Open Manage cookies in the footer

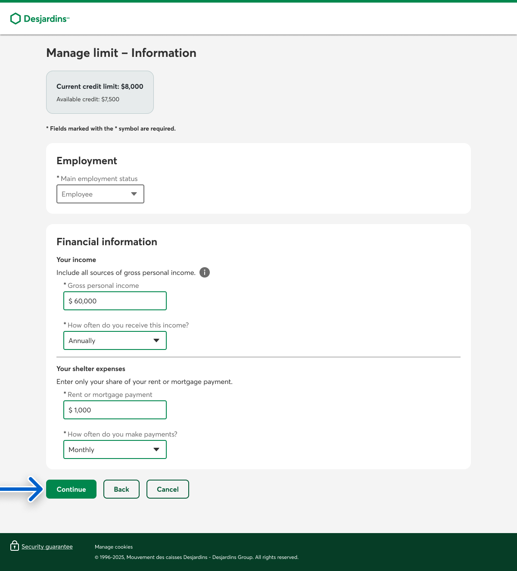click(114, 547)
